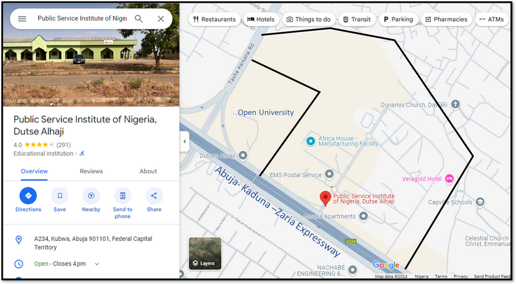Save this place with the bookmark icon
The width and height of the screenshot is (516, 284).
point(60,196)
